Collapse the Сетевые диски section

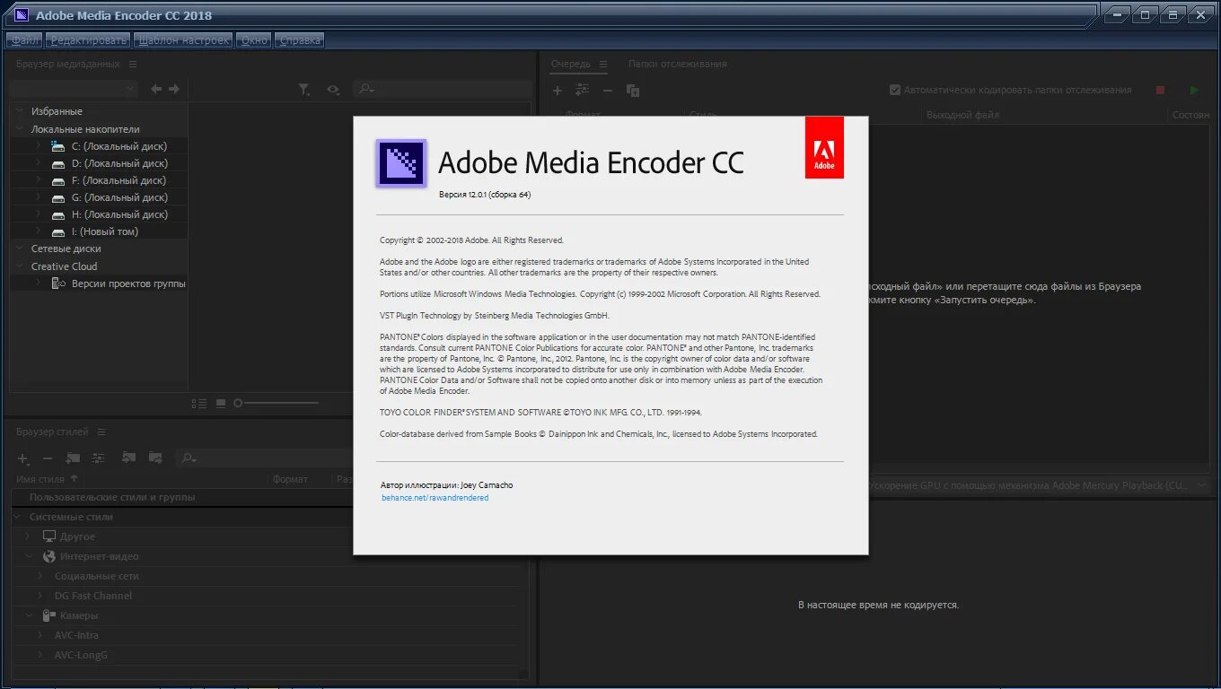pyautogui.click(x=20, y=249)
